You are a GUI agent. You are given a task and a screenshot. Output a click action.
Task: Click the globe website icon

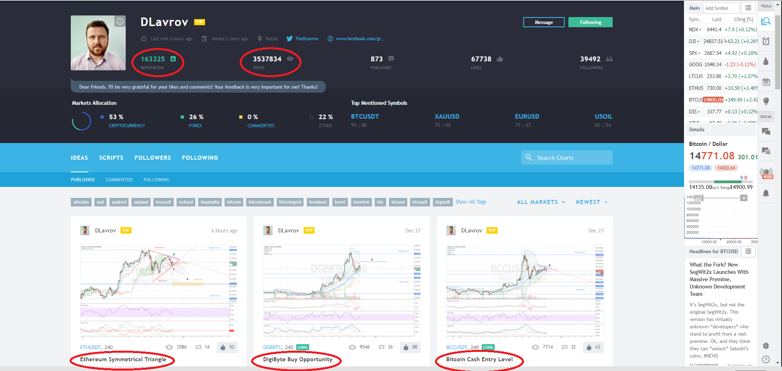pos(330,39)
